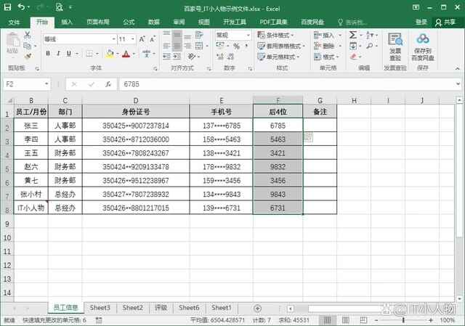Screen dimensions: 465x326
Task: Open the 公式 ribbon tab
Action: point(129,22)
